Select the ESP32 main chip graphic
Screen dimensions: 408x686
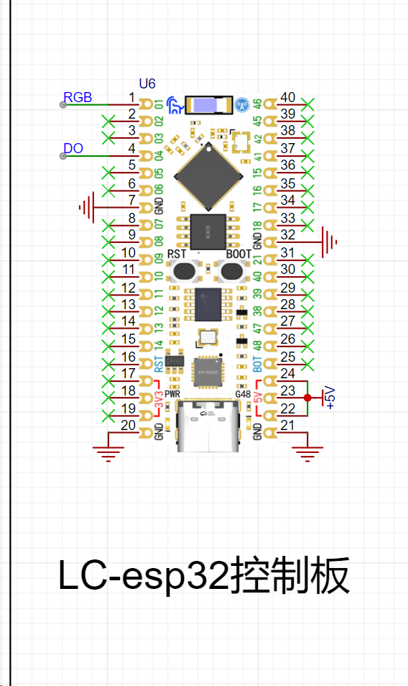point(208,177)
